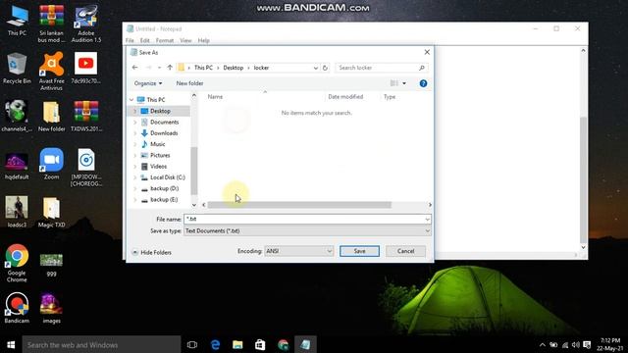Viewport: 628px width, 353px height.
Task: Open the Help menu in Notepad
Action: click(x=203, y=40)
